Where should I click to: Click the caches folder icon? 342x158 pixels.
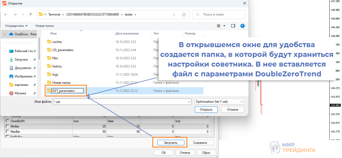click(49, 42)
